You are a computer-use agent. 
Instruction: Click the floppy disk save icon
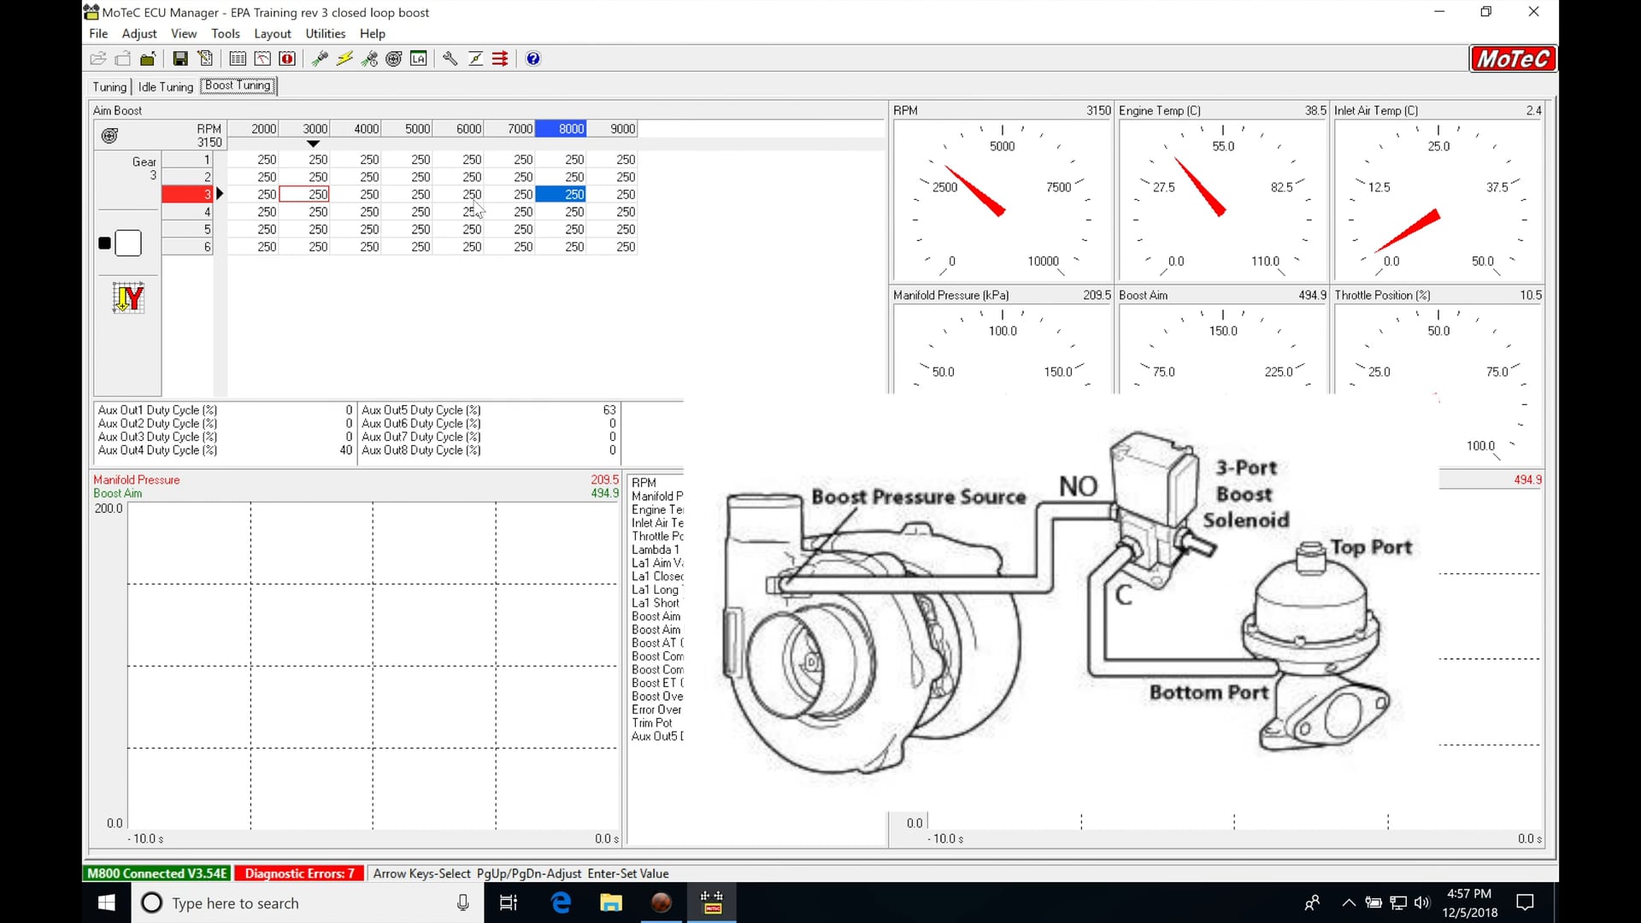pos(180,58)
